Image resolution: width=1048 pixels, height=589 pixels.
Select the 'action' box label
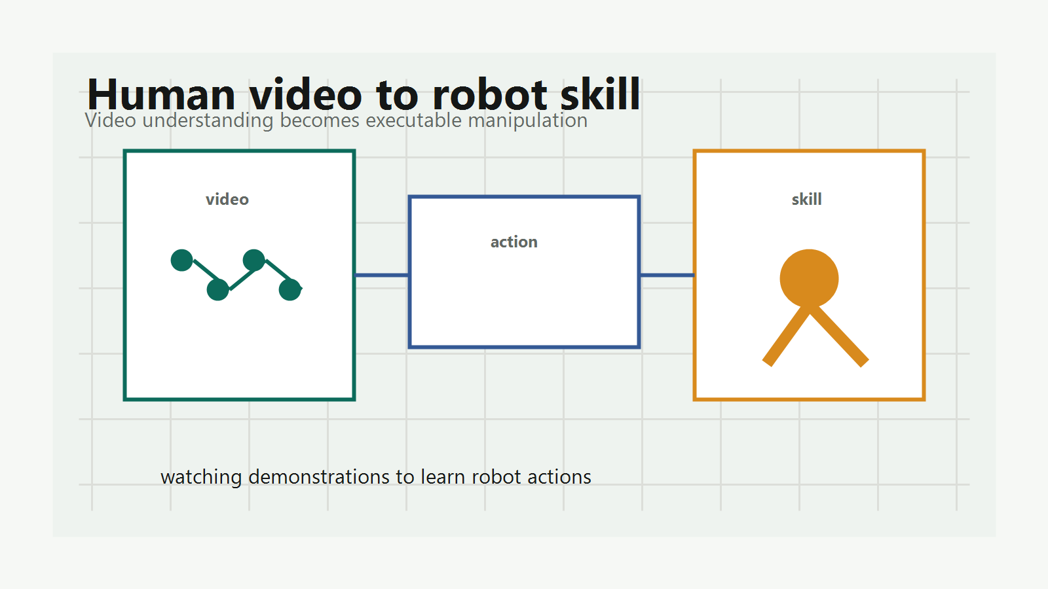(x=514, y=242)
